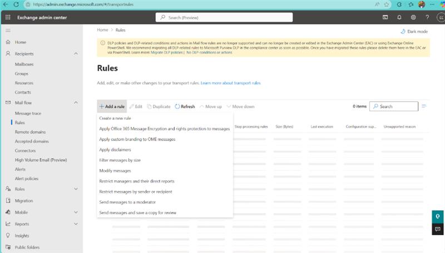This screenshot has height=253, width=445.
Task: Click the Mobile device icon
Action: click(8, 212)
